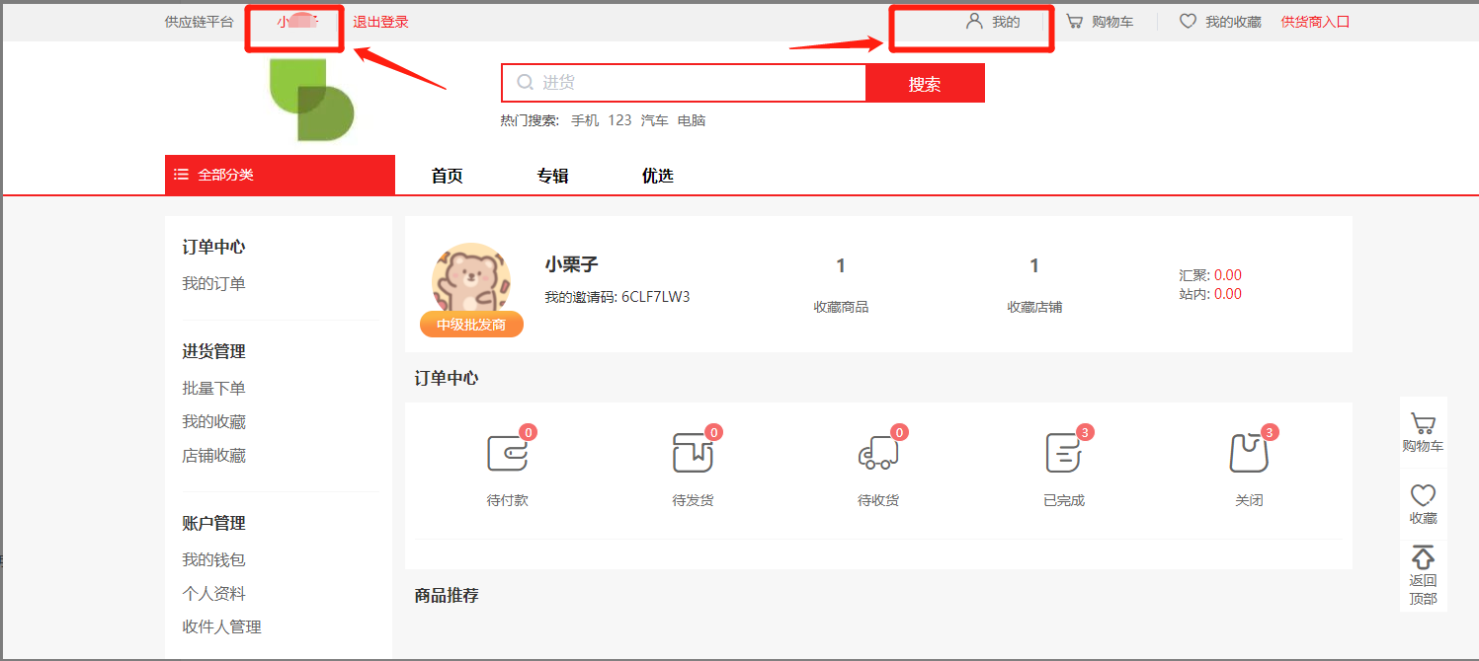Switch to the 专辑 navigation tab
The image size is (1479, 661).
coord(553,176)
